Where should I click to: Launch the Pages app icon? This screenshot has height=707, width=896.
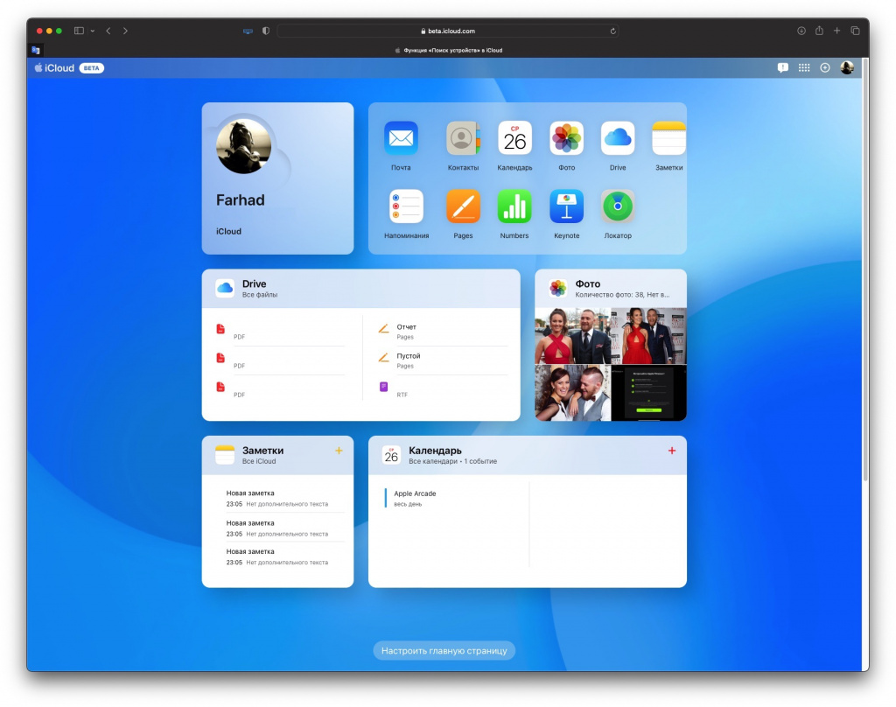pos(463,206)
